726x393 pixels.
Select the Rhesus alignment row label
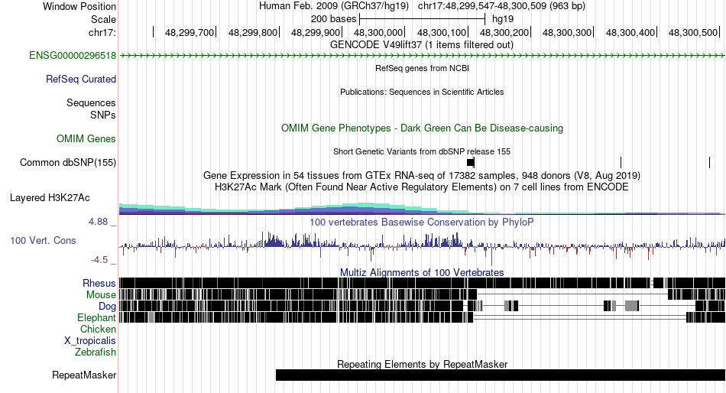(99, 283)
